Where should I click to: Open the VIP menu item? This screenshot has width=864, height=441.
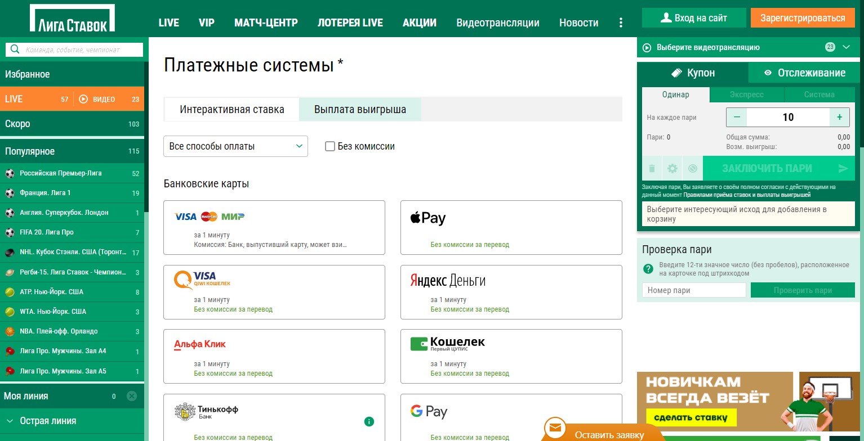(x=207, y=23)
